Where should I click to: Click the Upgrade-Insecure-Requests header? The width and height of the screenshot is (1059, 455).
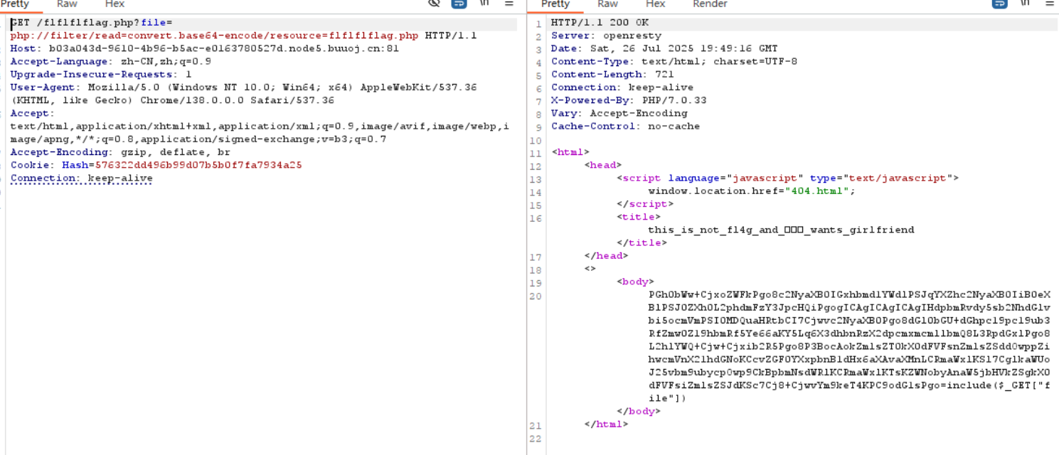tap(100, 74)
